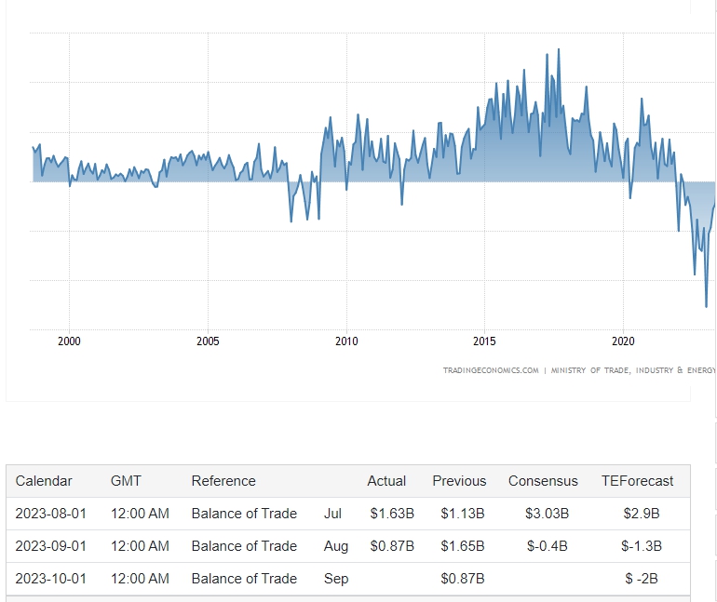717x602 pixels.
Task: Click the $2.9B TEForecast value
Action: (x=641, y=514)
